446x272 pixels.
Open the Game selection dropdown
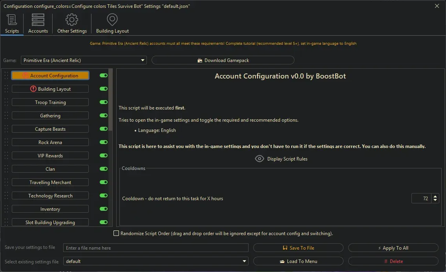coord(143,60)
